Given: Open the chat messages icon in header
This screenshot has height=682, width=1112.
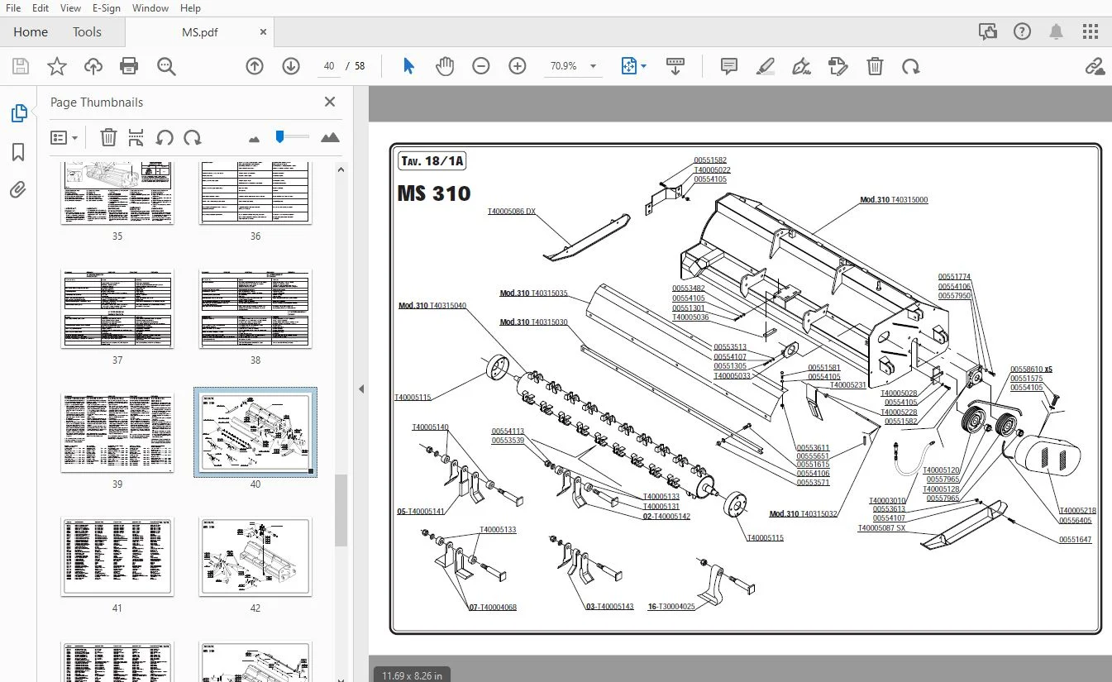Looking at the screenshot, I should 987,31.
